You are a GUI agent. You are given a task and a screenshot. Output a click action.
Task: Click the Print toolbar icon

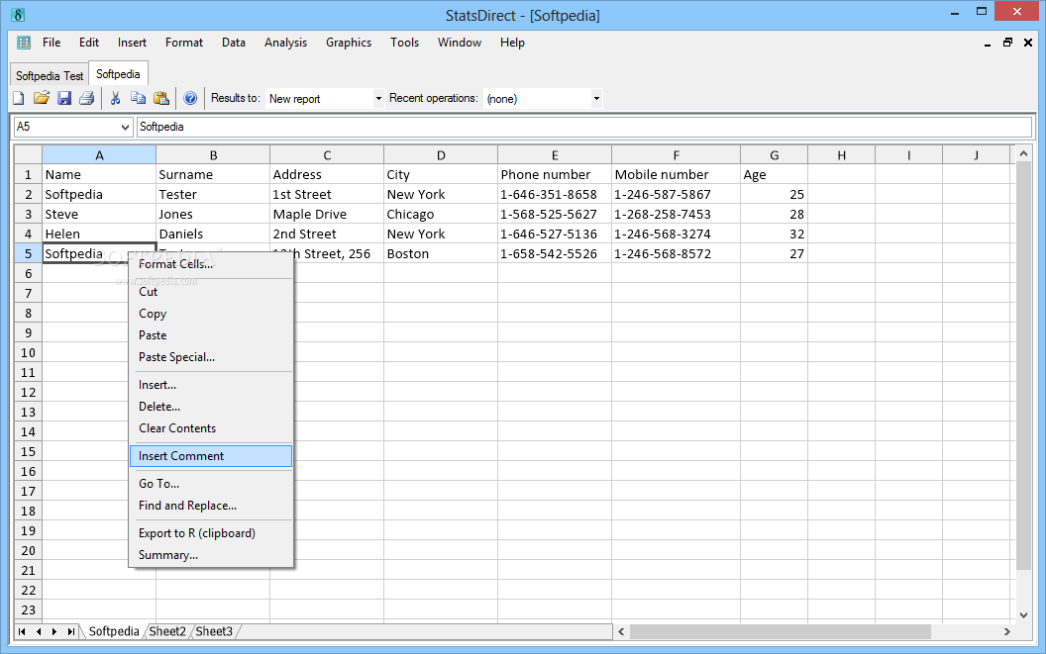(x=87, y=98)
